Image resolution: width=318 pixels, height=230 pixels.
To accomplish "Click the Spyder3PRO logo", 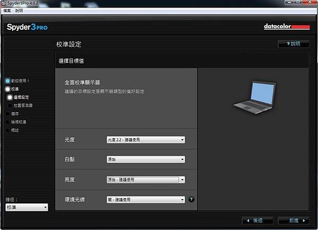I will [27, 27].
